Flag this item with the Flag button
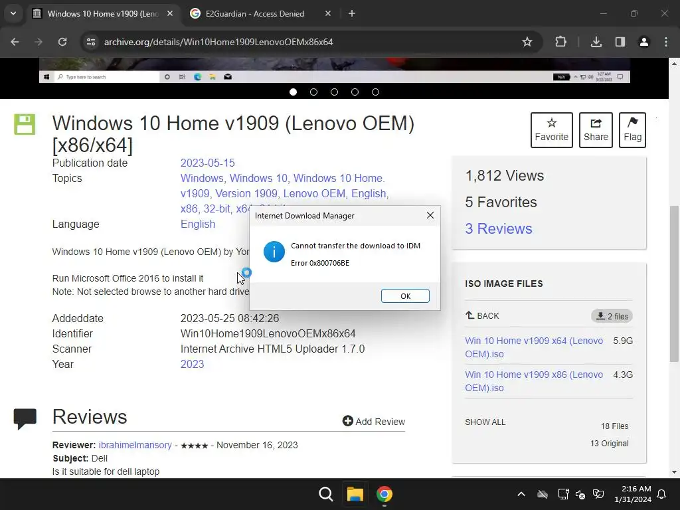 [x=632, y=130]
